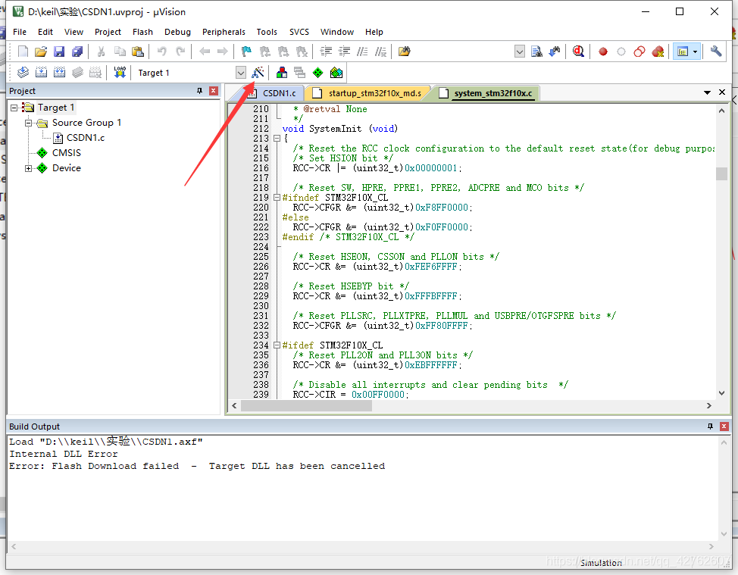Unindent selected lines icon

click(x=345, y=52)
